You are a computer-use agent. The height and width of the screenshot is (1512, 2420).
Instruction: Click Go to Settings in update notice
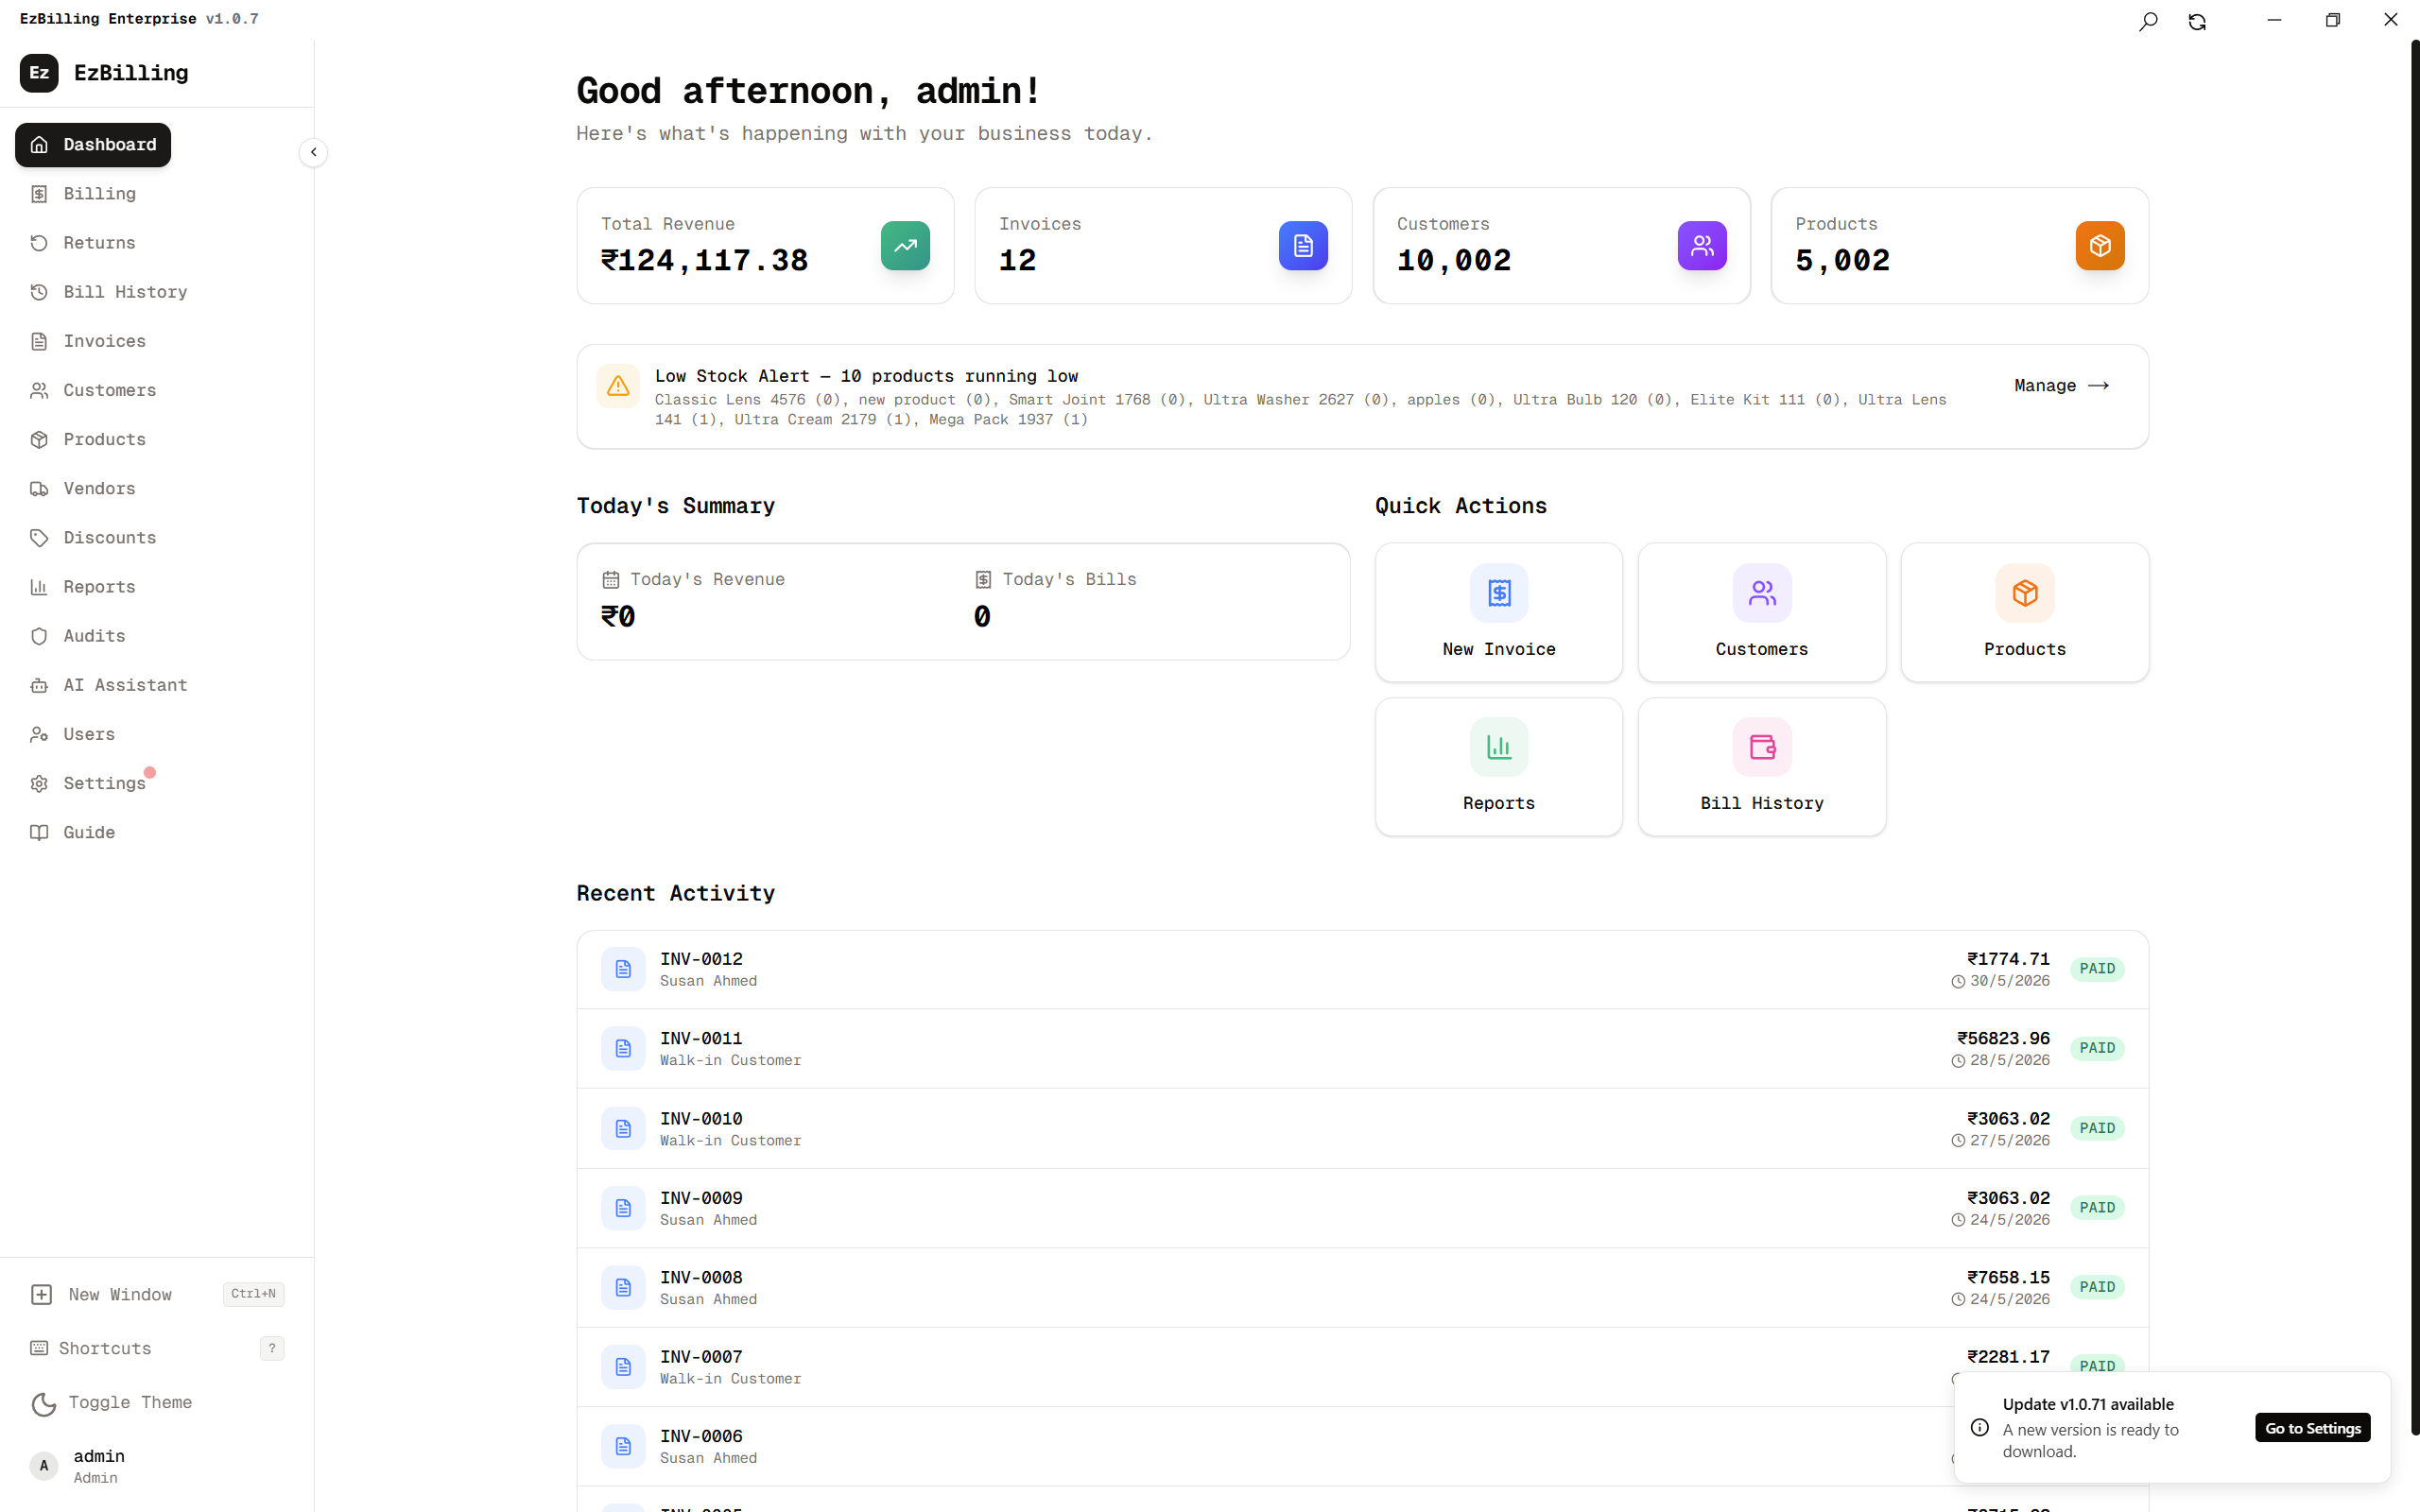[2312, 1428]
